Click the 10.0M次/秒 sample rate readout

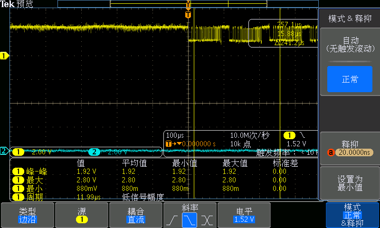(250, 135)
